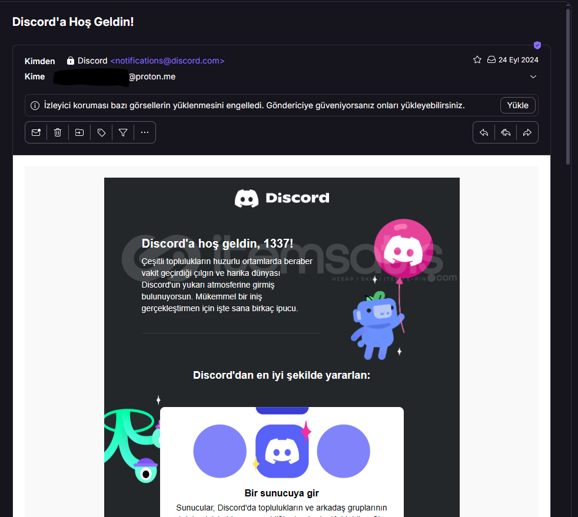This screenshot has height=517, width=578.
Task: Move message to trash
Action: [58, 132]
